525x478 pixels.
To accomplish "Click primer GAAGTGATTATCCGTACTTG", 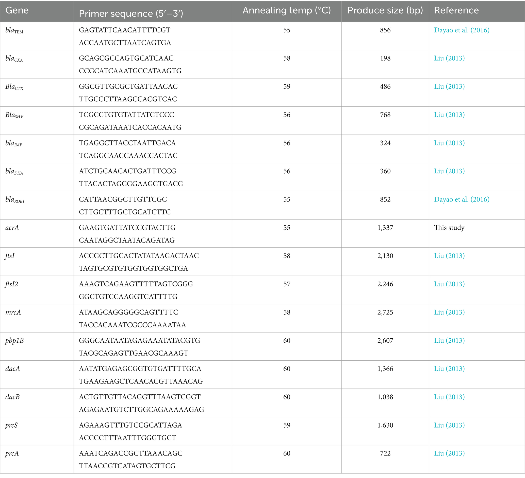I will coord(127,228).
